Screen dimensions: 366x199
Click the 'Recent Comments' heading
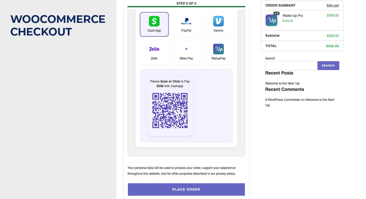click(x=285, y=89)
